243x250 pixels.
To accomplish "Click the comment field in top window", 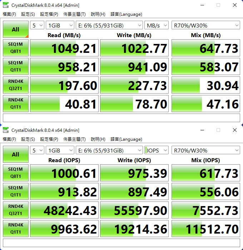I will tap(121, 118).
